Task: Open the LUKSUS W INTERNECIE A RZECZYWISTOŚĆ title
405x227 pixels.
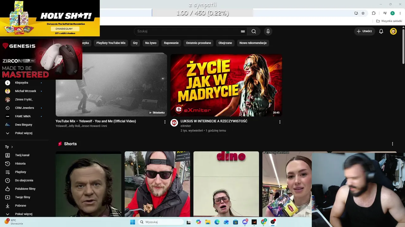Action: point(214,121)
